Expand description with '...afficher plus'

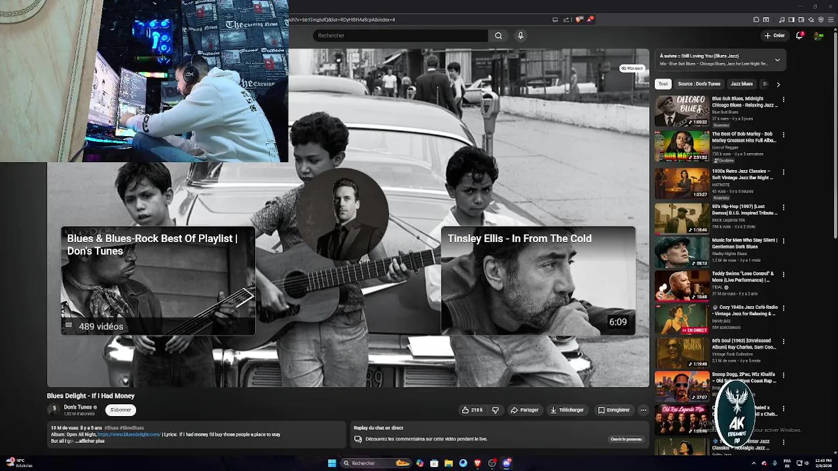coord(90,441)
